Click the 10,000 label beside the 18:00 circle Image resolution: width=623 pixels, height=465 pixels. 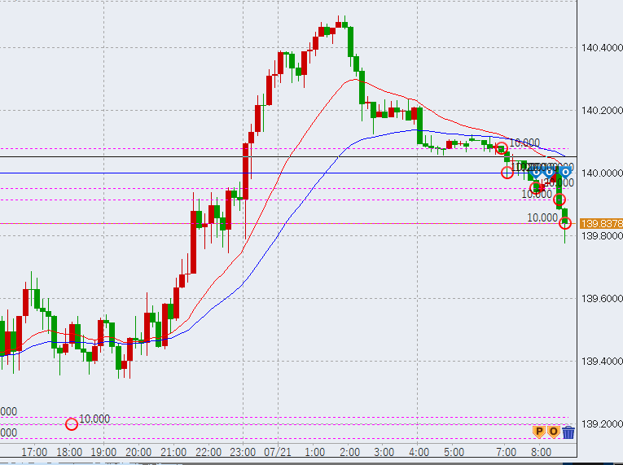point(94,419)
